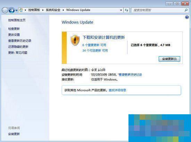Expand the arrow after 控制面板 breadcrumb
The height and width of the screenshot is (142, 191).
(43, 10)
